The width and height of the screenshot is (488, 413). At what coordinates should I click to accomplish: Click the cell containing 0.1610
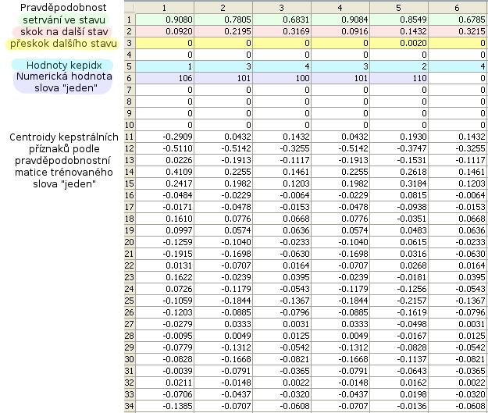(x=165, y=219)
